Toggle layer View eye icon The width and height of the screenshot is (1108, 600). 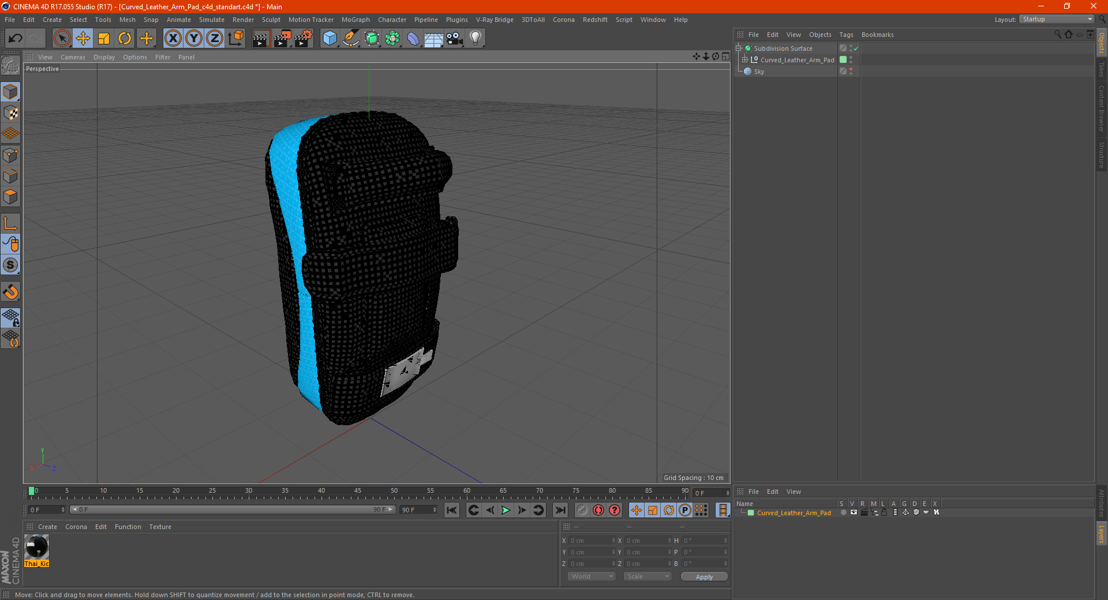(854, 512)
